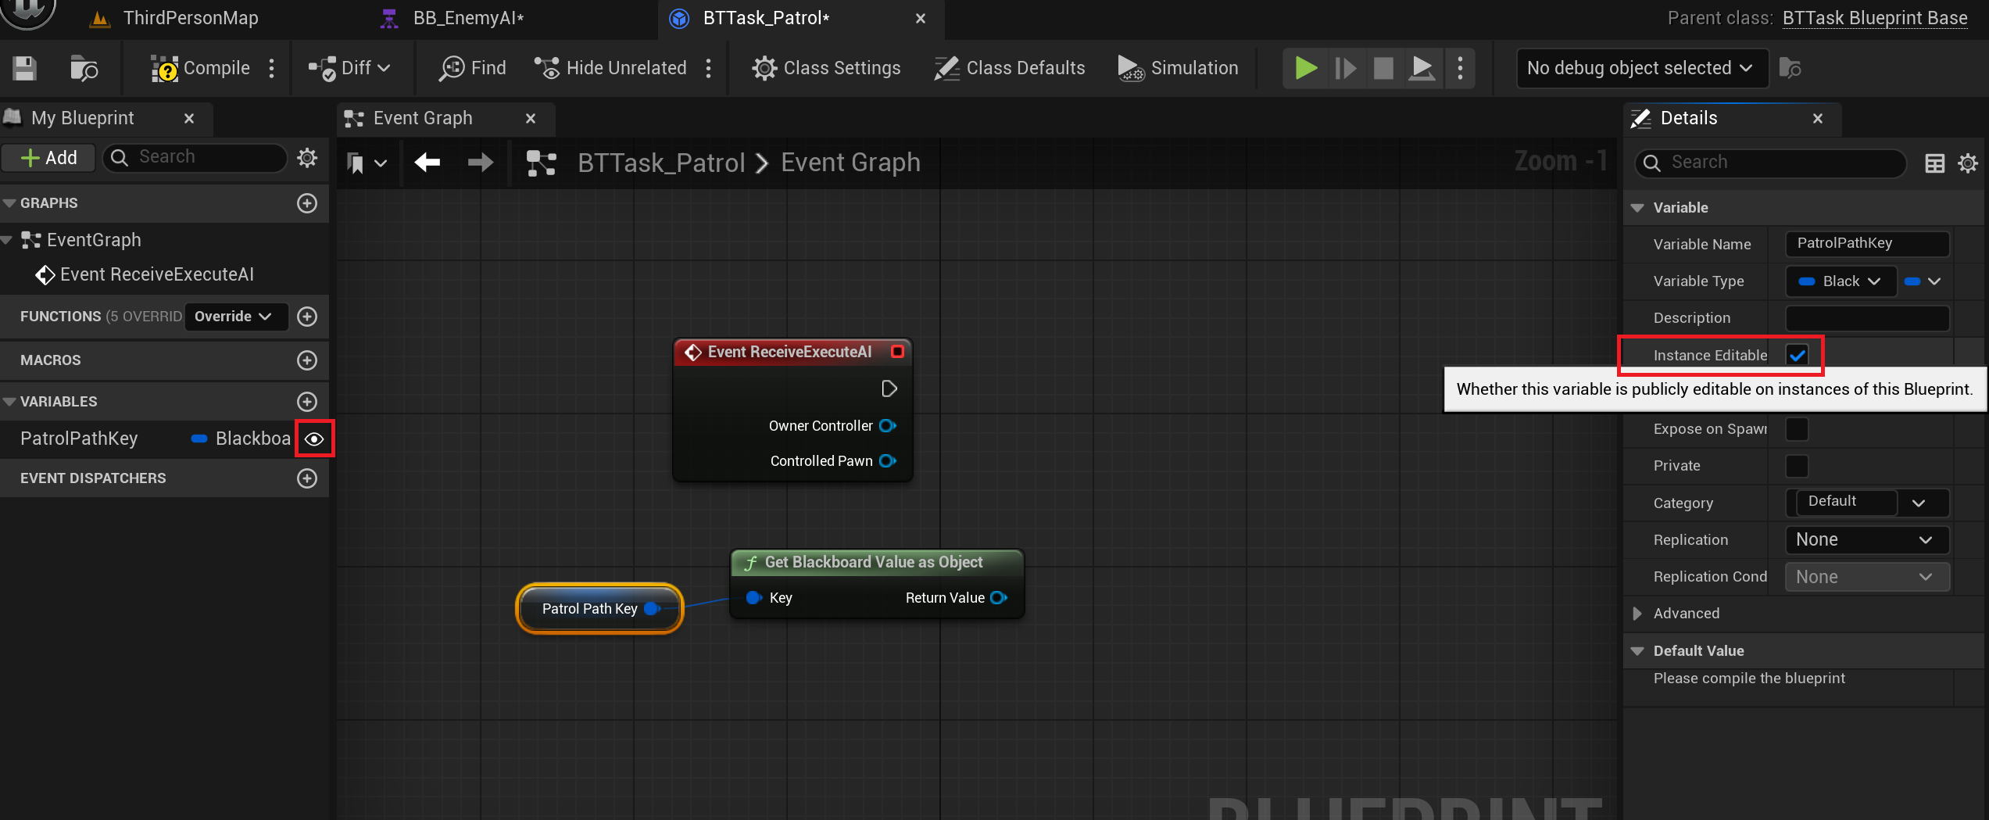This screenshot has width=1989, height=820.
Task: Collapse the EventGraph tree item
Action: click(x=7, y=240)
